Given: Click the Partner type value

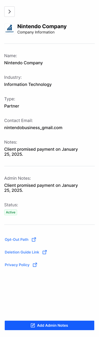Looking at the screenshot, I should pos(12,106).
